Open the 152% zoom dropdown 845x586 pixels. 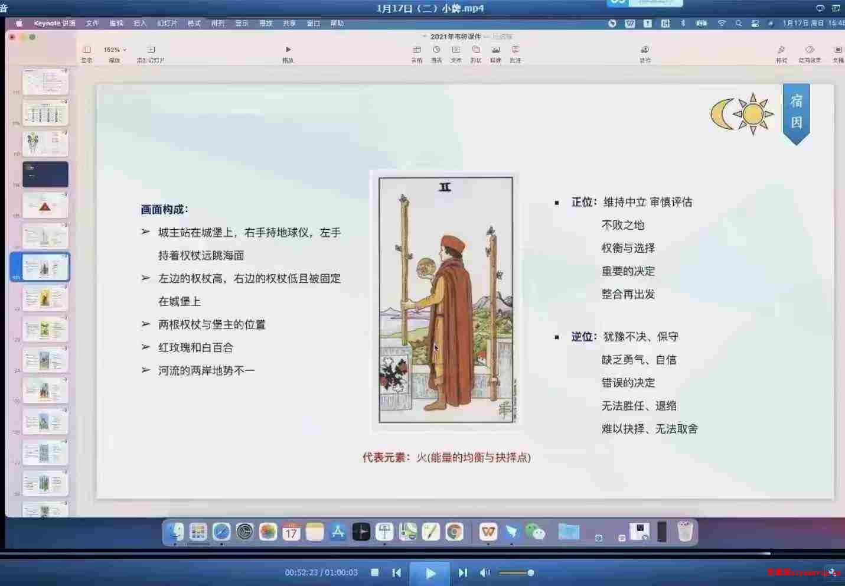(x=115, y=50)
